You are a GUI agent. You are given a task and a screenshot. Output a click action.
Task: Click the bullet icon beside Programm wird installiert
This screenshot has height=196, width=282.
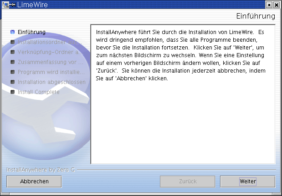[x=13, y=72]
